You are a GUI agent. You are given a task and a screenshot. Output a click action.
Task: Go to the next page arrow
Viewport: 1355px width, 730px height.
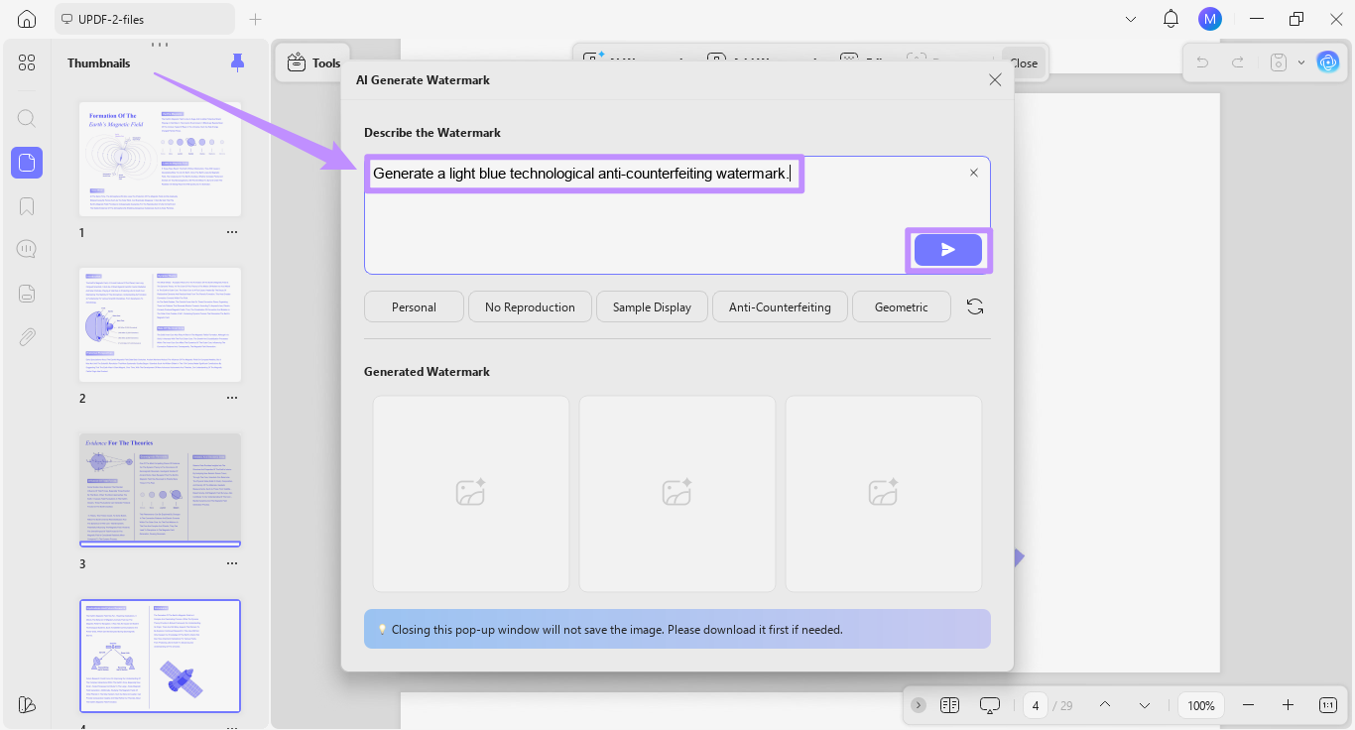coord(1145,705)
